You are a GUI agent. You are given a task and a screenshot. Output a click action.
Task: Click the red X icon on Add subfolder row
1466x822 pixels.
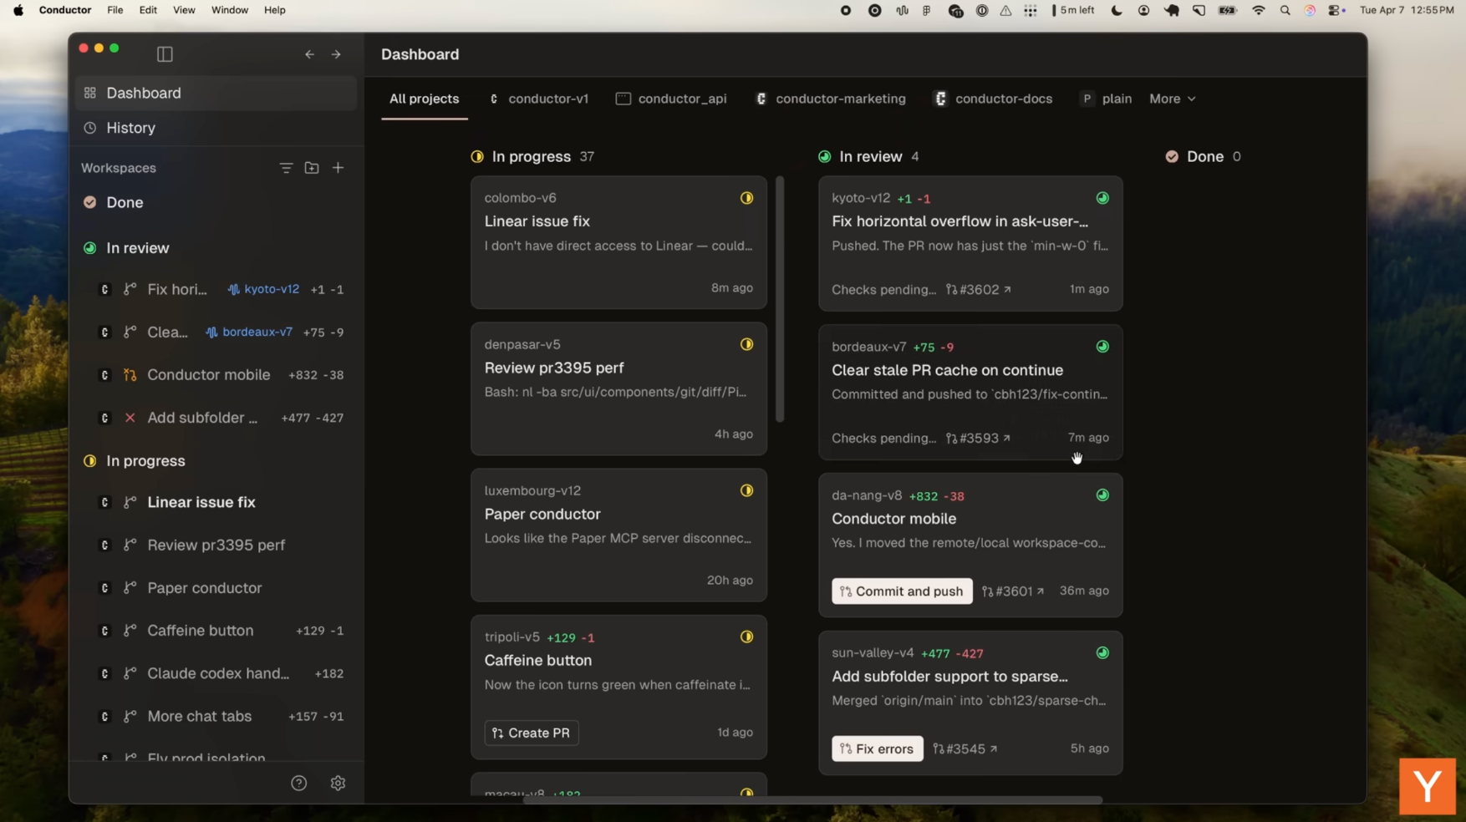point(130,418)
